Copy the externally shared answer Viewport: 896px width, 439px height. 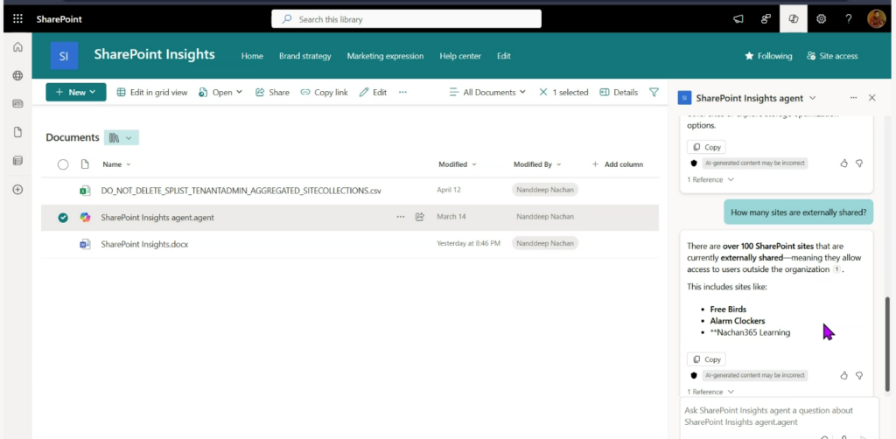click(x=706, y=359)
